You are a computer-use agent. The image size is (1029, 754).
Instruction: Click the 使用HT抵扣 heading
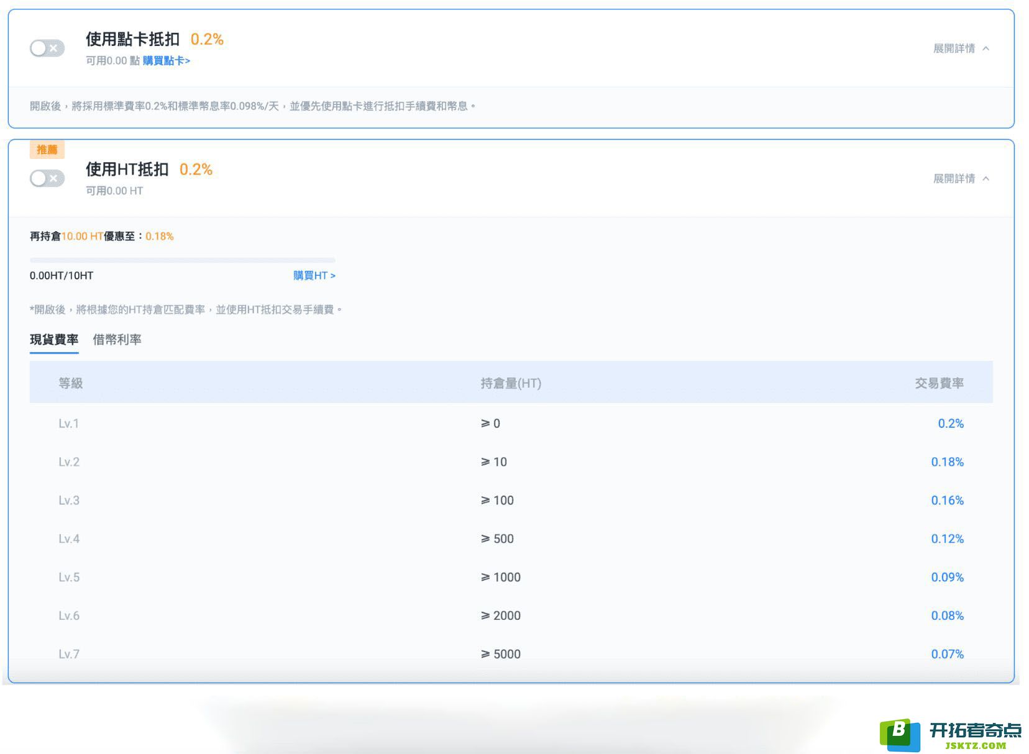tap(127, 170)
